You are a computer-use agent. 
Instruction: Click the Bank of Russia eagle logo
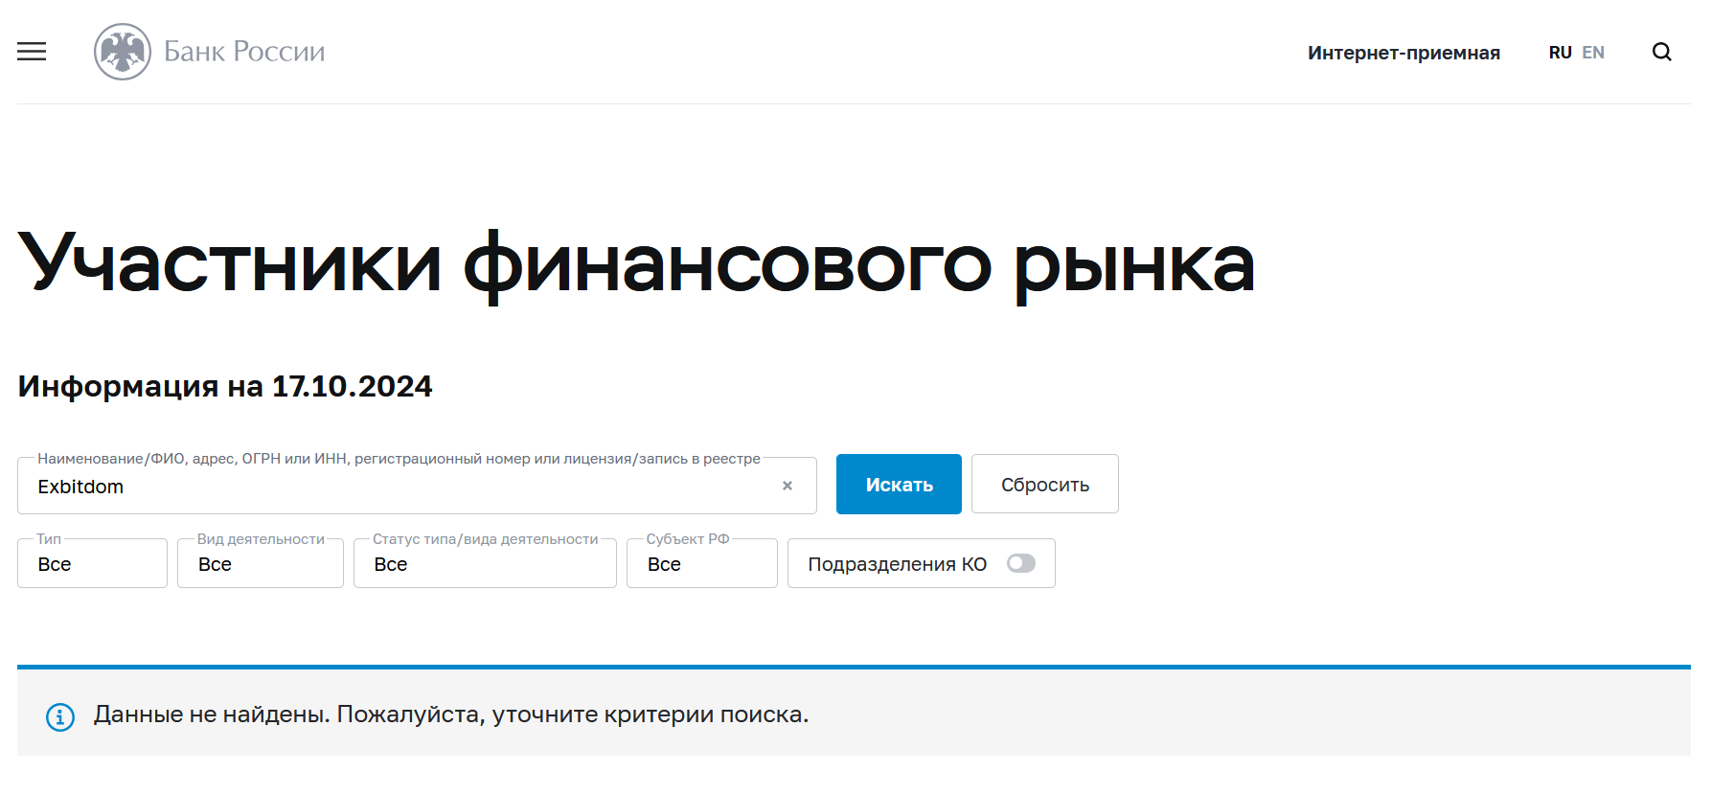pyautogui.click(x=123, y=52)
